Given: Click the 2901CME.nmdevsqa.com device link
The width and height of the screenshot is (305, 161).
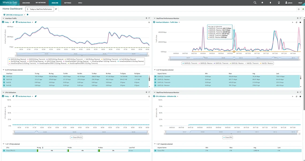Looking at the screenshot, I should tap(14, 15).
